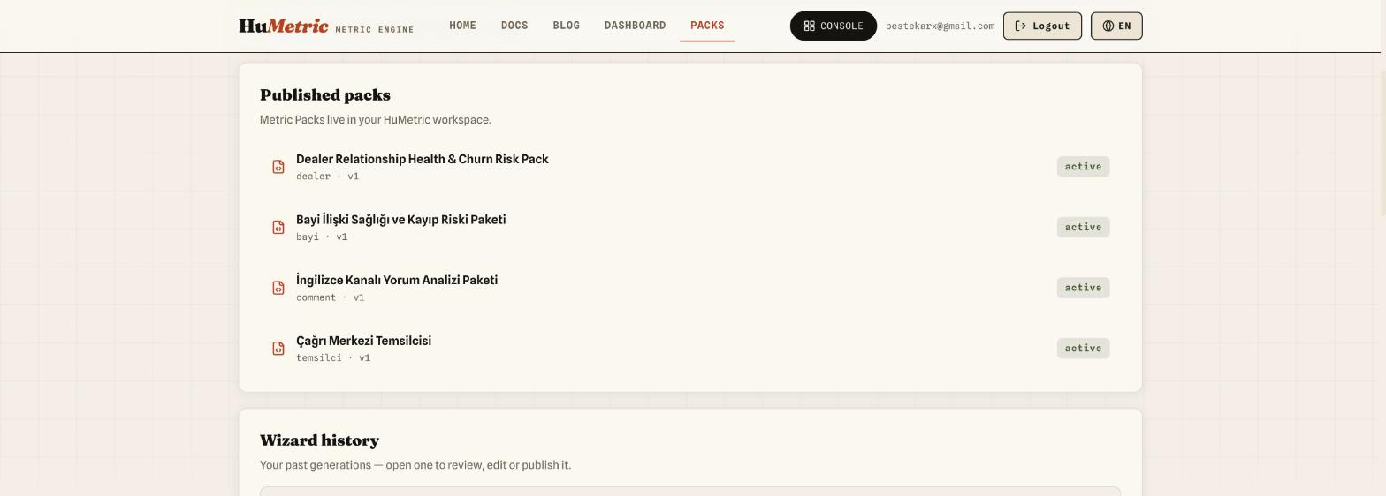
Task: Click the file icon for Bayi pack
Action: pyautogui.click(x=278, y=228)
